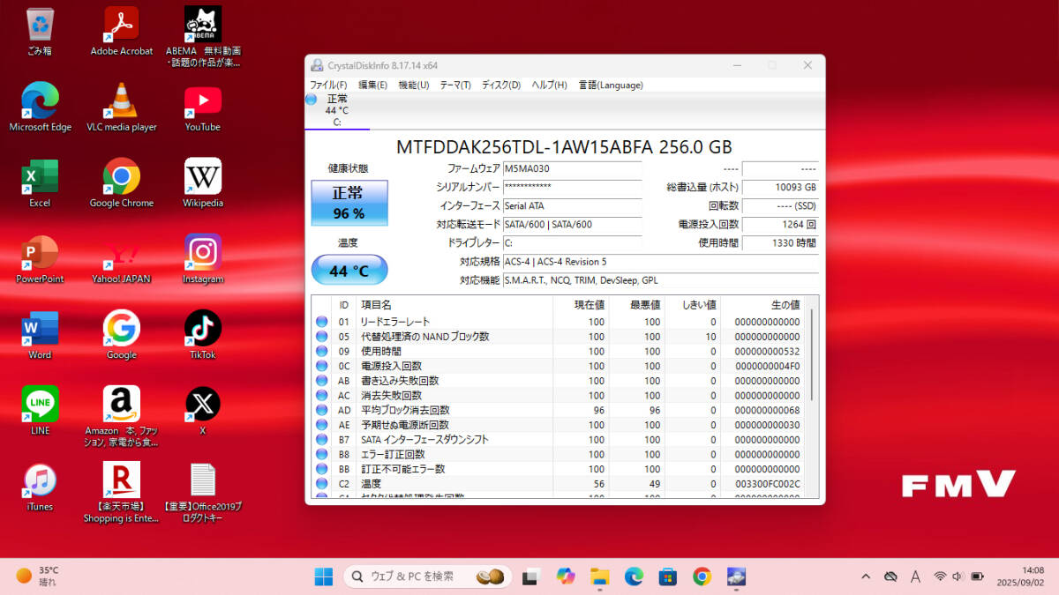Open the ヘルプ(H) menu
This screenshot has width=1059, height=595.
[x=549, y=85]
